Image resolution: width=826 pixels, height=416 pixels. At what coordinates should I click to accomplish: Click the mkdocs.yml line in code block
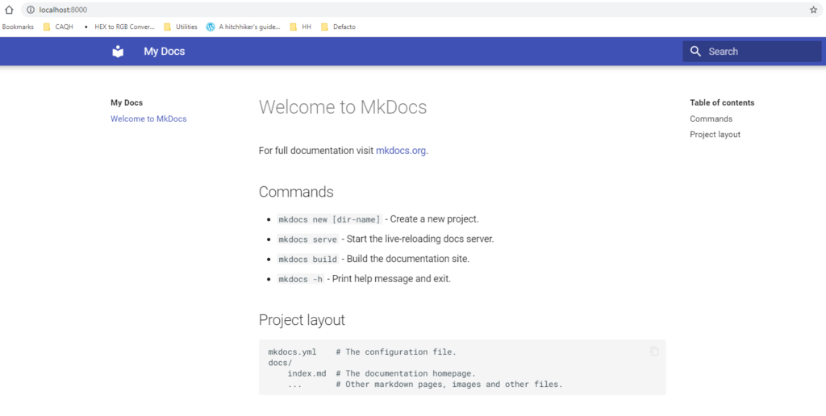coord(362,352)
